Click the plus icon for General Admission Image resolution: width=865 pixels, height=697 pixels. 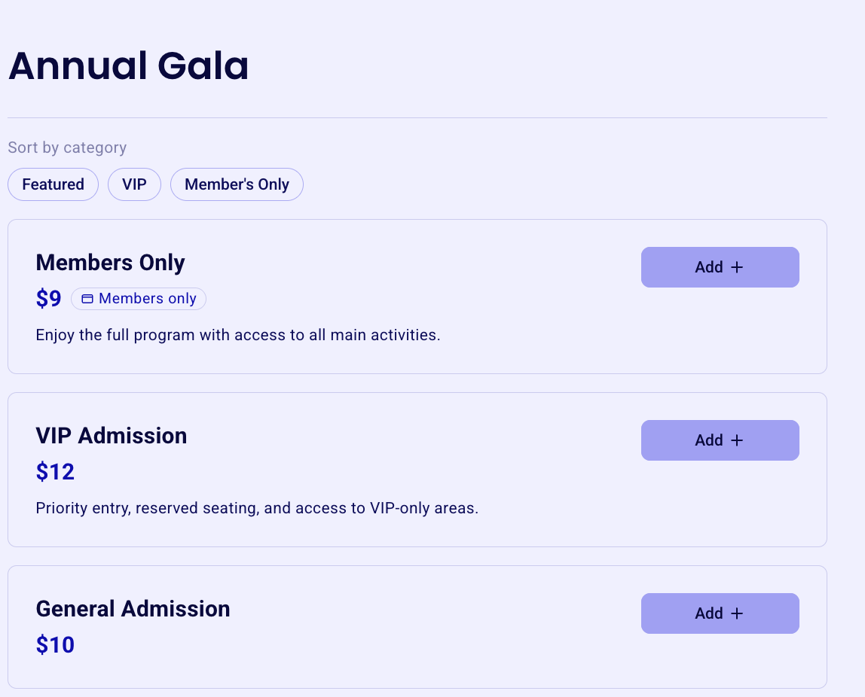[736, 613]
